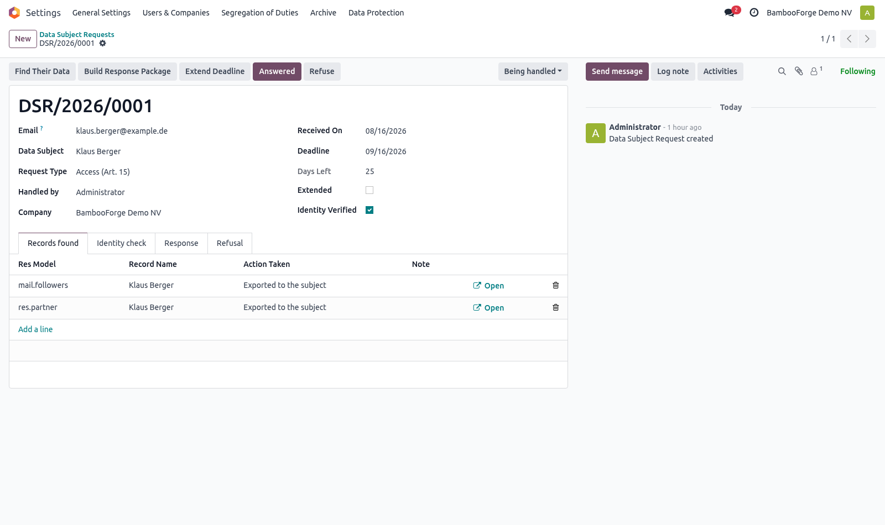
Task: Go to next record arrow
Action: point(867,39)
